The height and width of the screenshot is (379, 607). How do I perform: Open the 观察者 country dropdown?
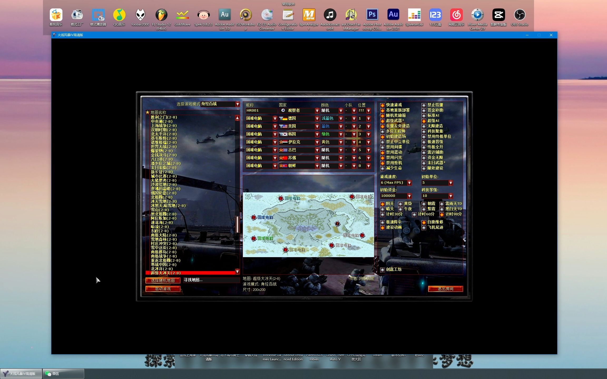pos(317,111)
